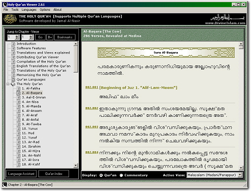Click the verse number input field
Image resolution: width=251 pixels, height=191 pixels.
point(25,37)
